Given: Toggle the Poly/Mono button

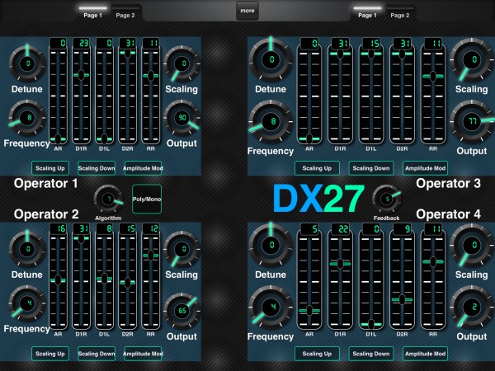Looking at the screenshot, I should 147,199.
